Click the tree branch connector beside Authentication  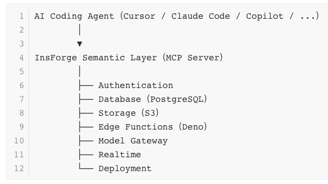point(86,85)
